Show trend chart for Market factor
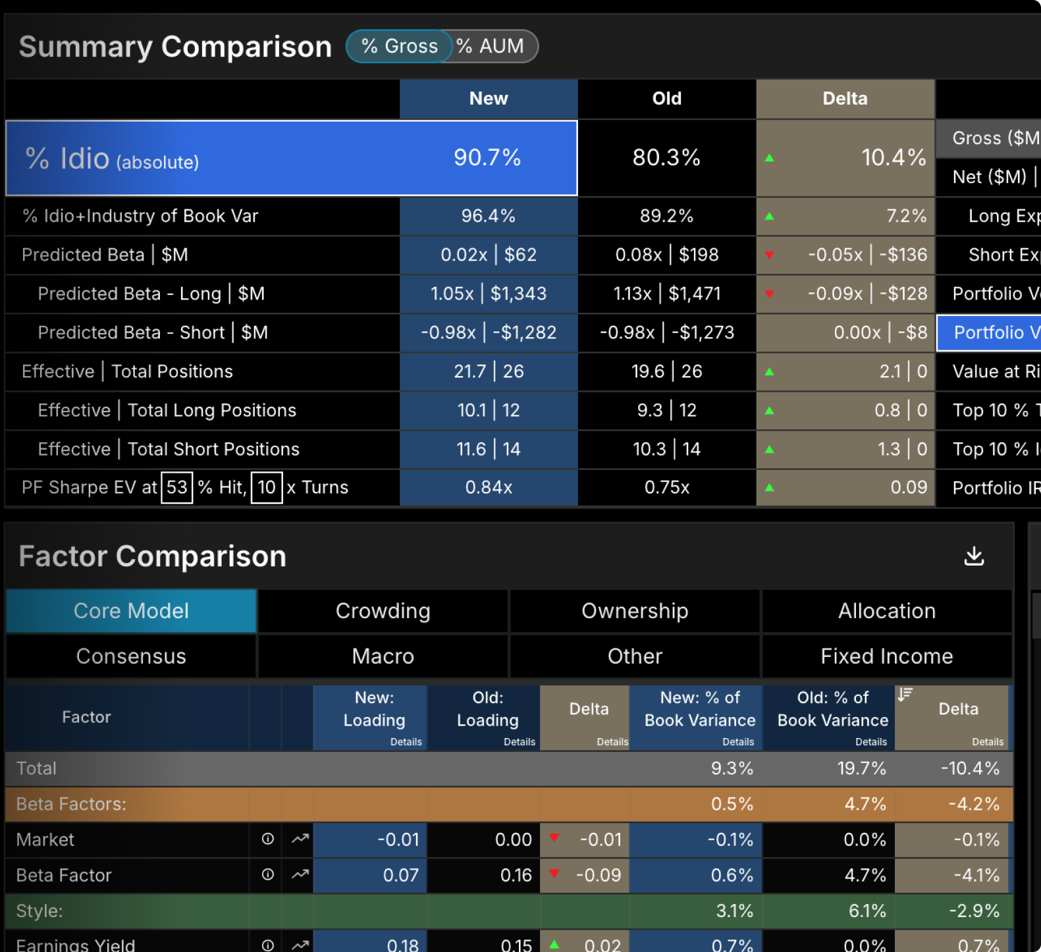The width and height of the screenshot is (1041, 952). pyautogui.click(x=300, y=839)
